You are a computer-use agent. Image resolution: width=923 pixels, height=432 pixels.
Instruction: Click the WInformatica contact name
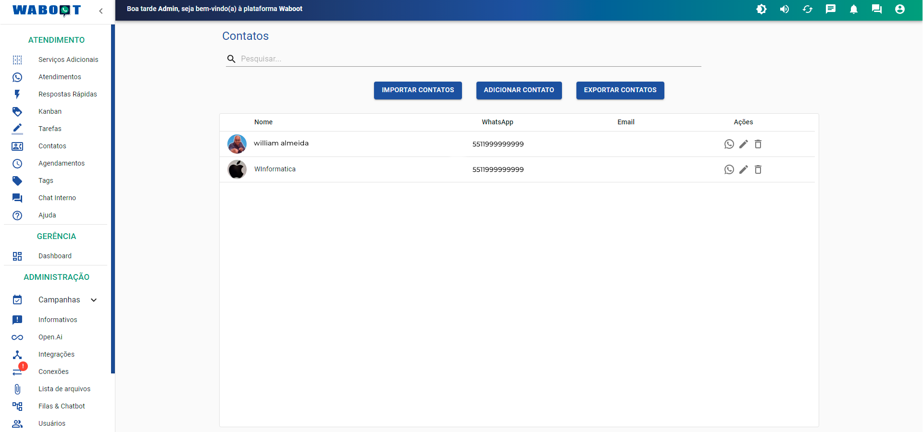tap(275, 169)
